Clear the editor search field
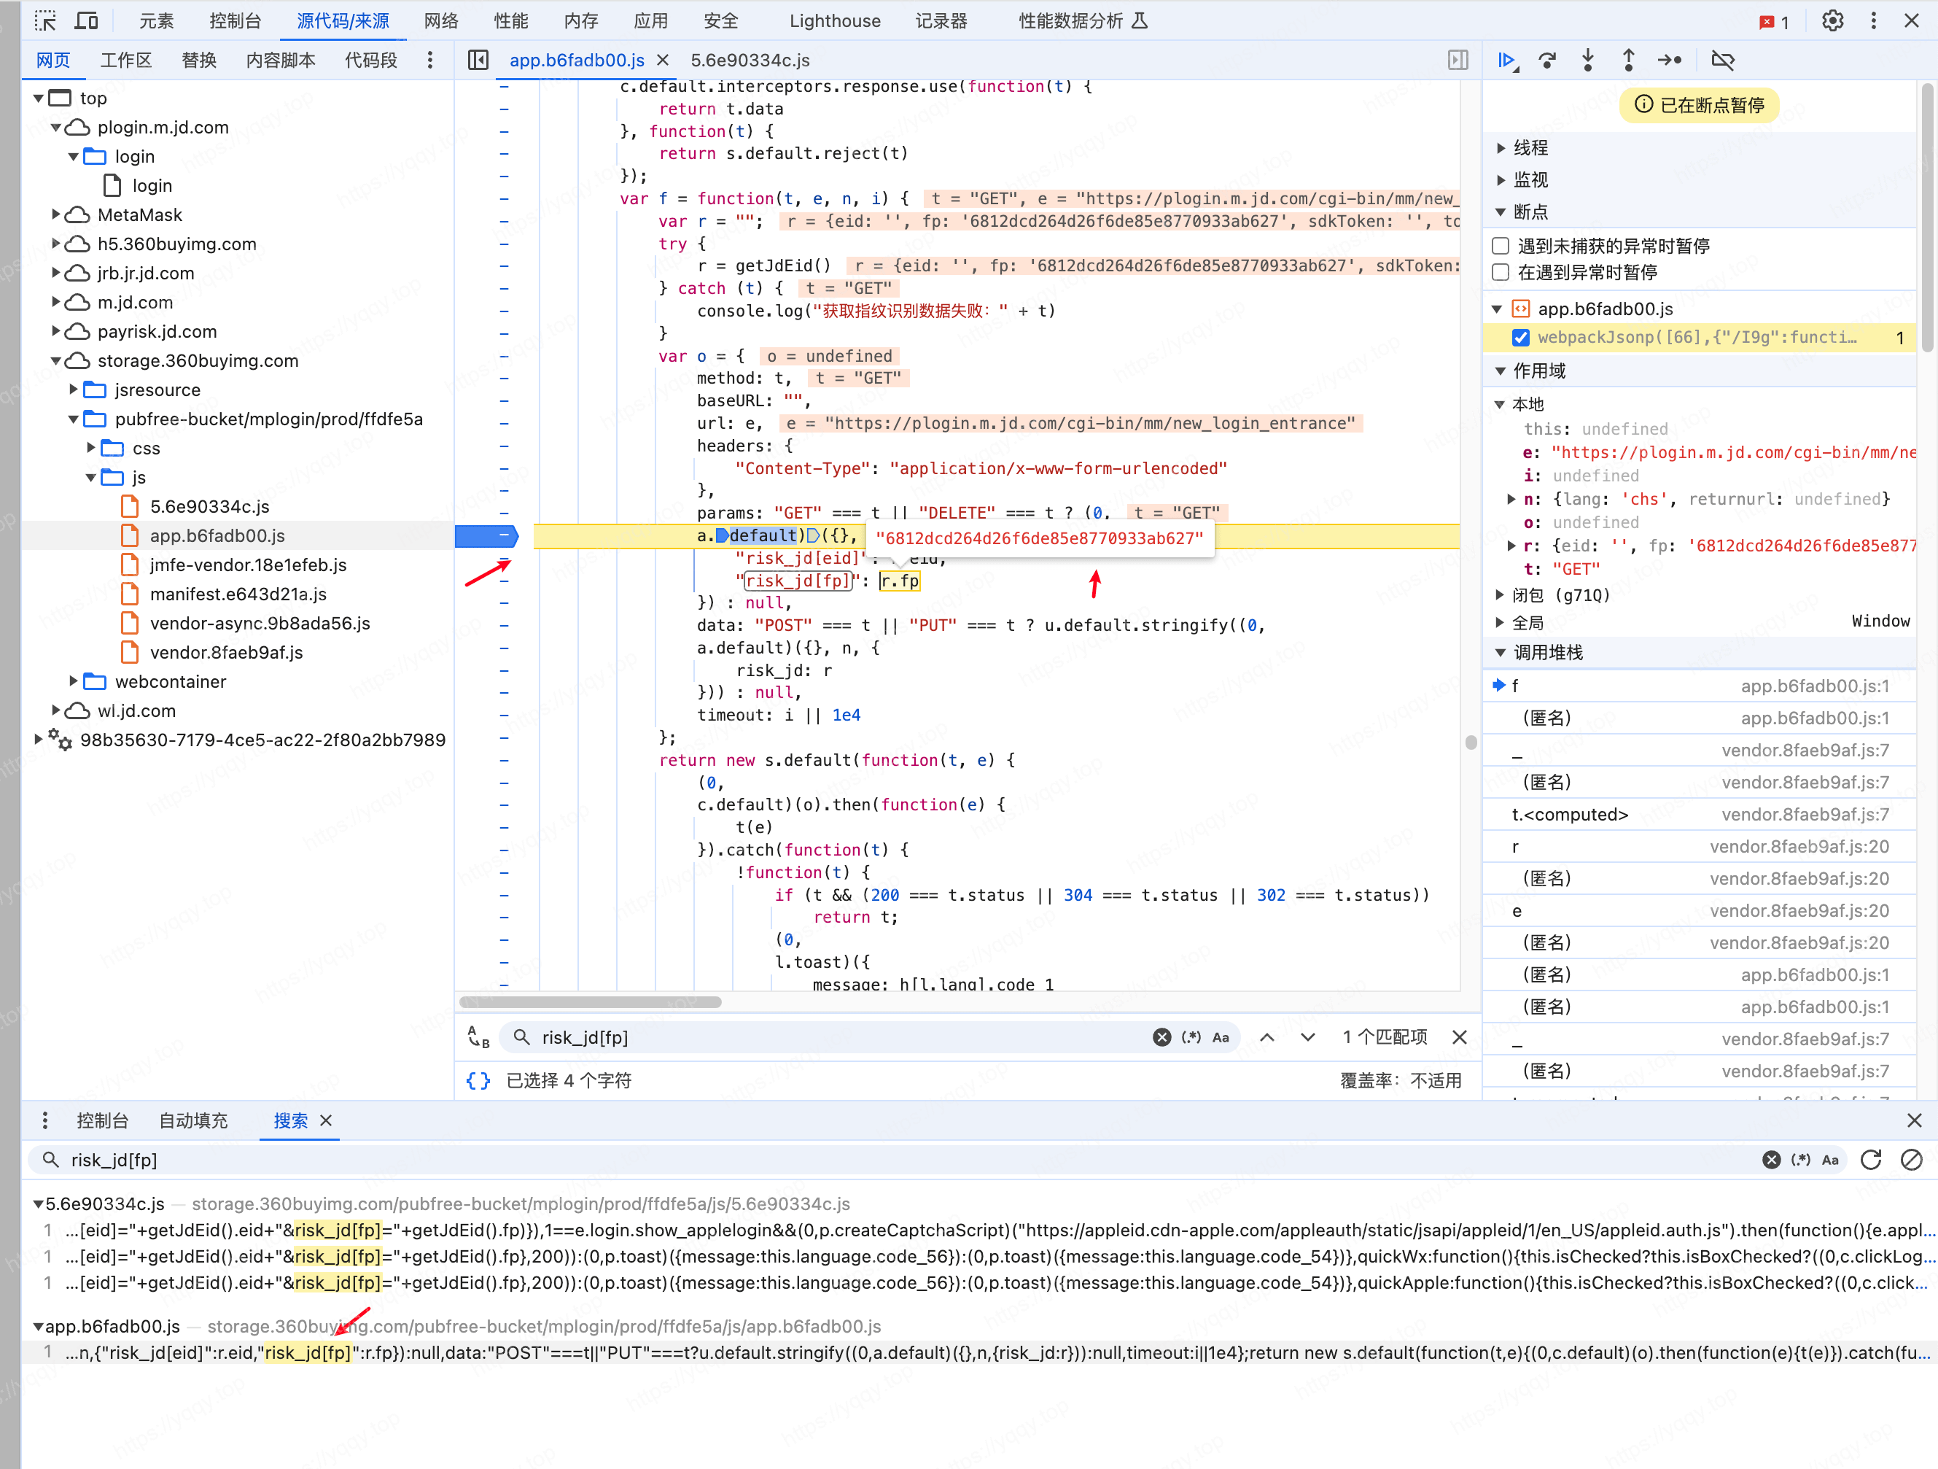Viewport: 1938px width, 1469px height. (1161, 1037)
